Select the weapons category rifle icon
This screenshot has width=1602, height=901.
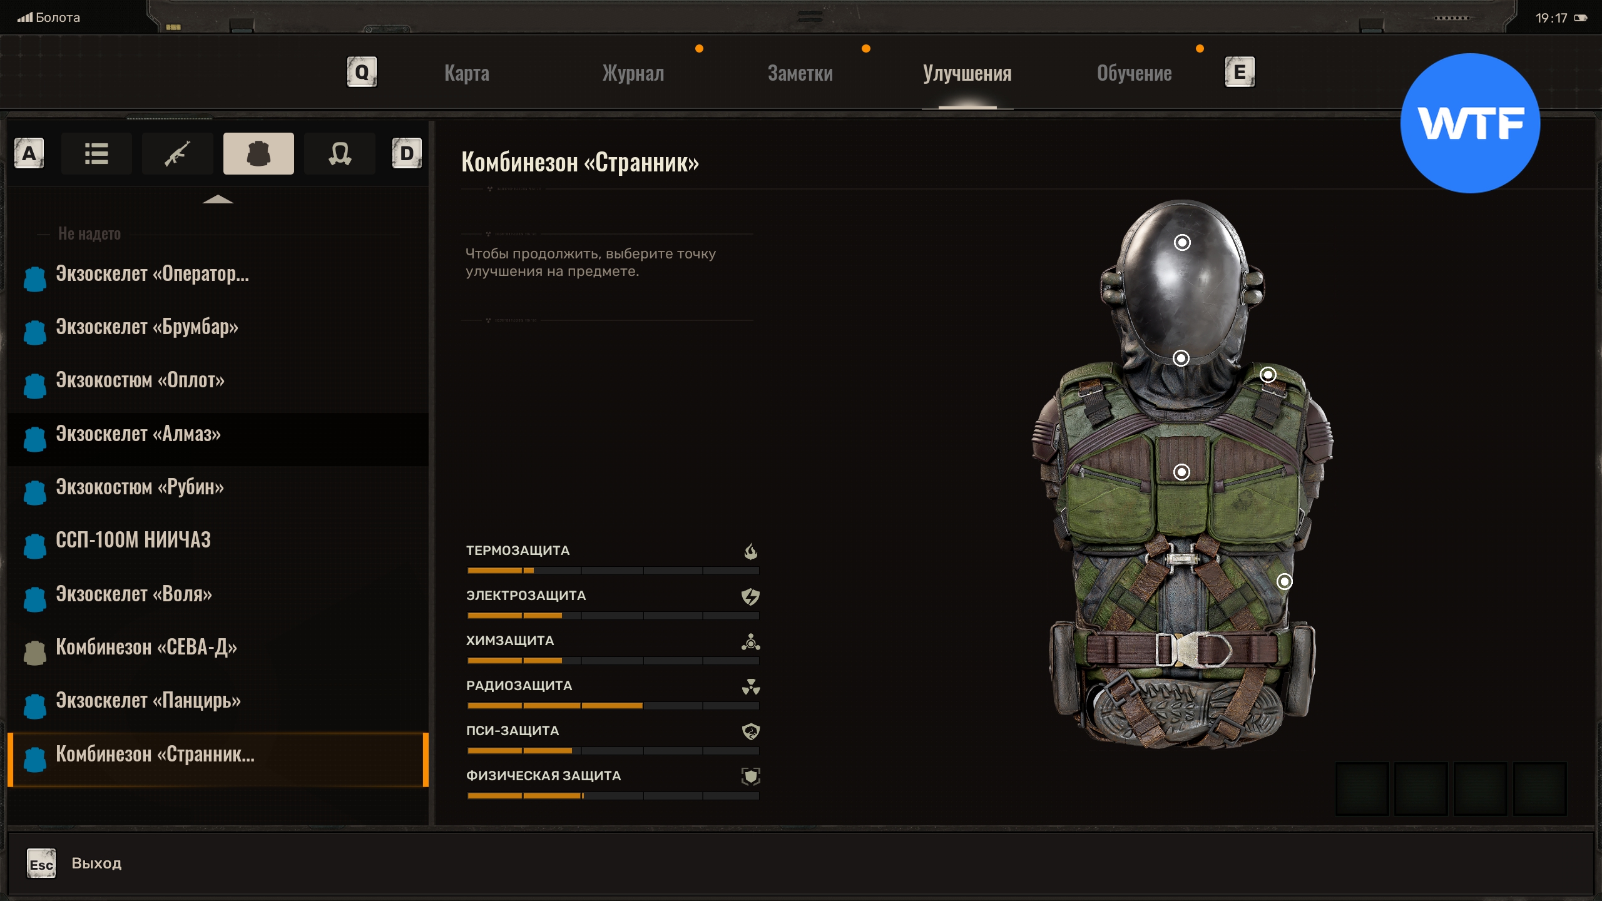(x=178, y=153)
